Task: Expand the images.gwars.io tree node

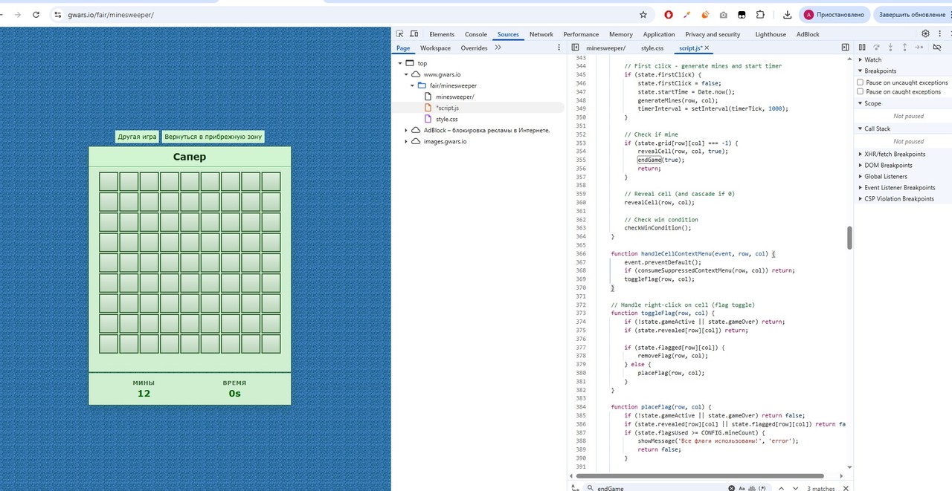Action: coord(406,141)
